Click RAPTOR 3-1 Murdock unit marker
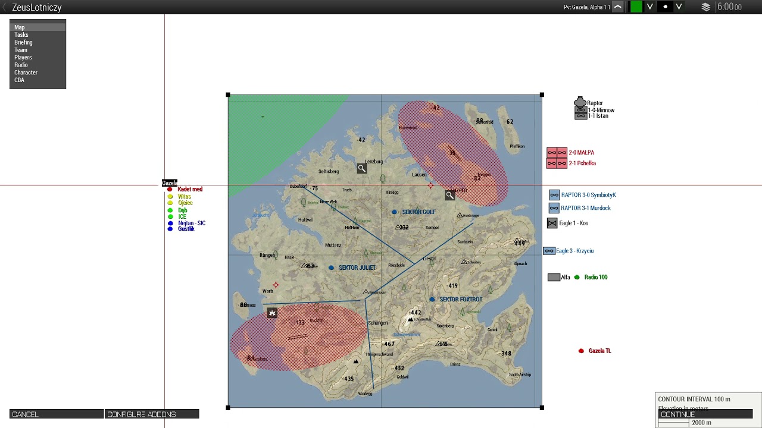This screenshot has width=762, height=428. point(554,208)
